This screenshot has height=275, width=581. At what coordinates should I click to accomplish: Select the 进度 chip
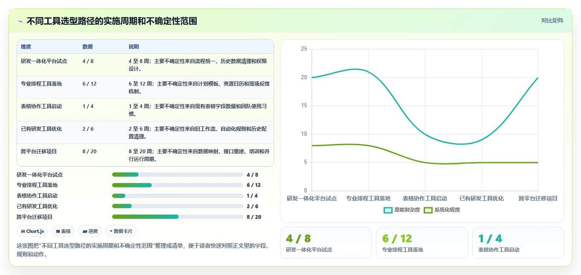(90, 231)
